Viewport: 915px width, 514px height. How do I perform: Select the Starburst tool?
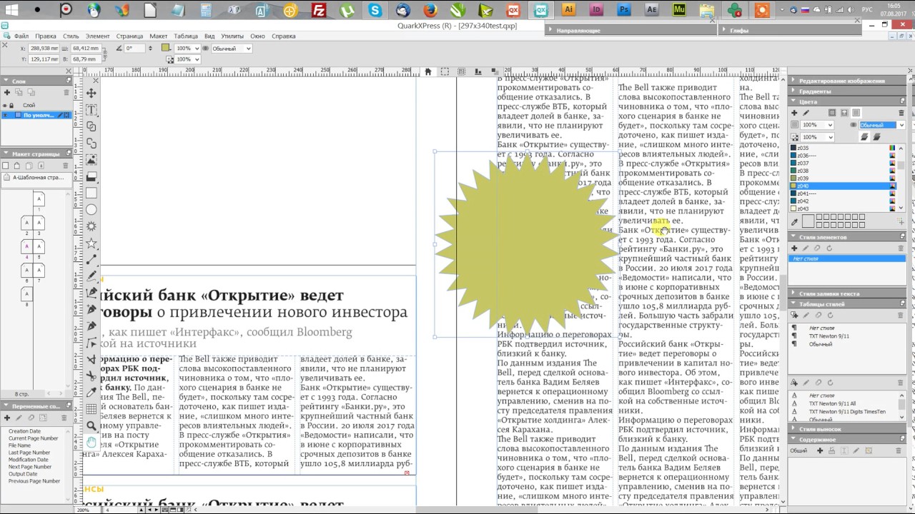91,226
